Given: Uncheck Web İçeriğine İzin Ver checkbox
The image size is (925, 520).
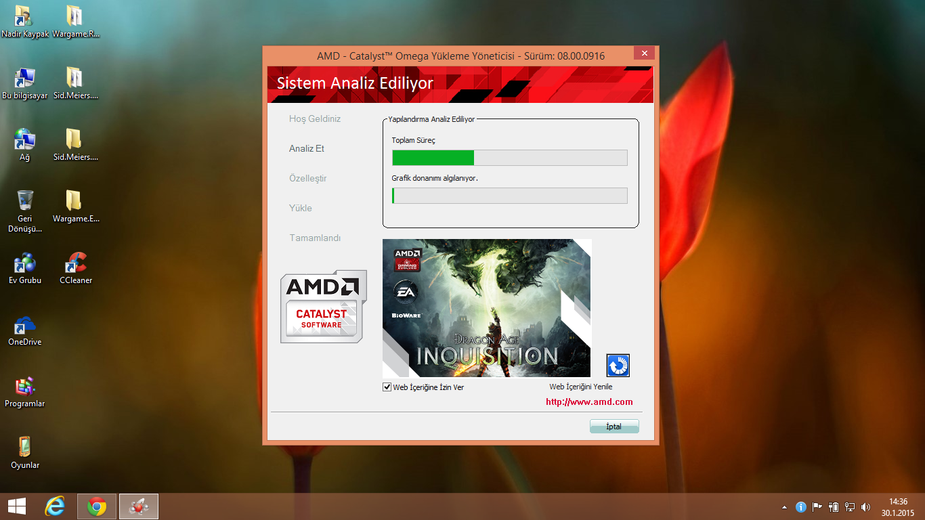Looking at the screenshot, I should tap(387, 387).
